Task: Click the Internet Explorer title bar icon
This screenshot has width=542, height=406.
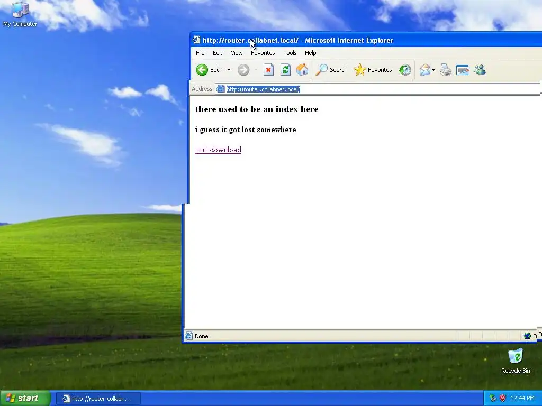Action: tap(196, 40)
